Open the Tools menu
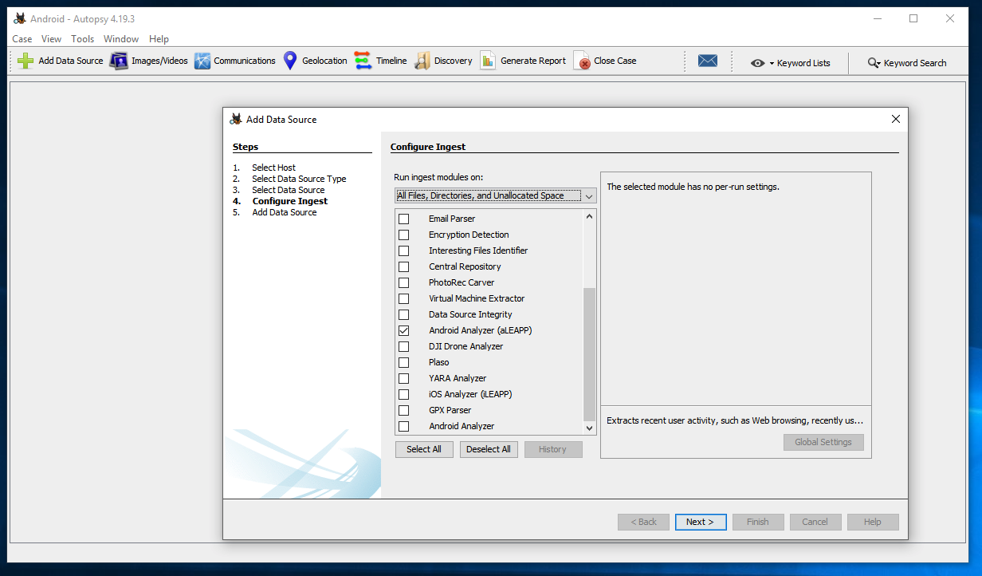Screen dimensions: 982x576 (82, 38)
